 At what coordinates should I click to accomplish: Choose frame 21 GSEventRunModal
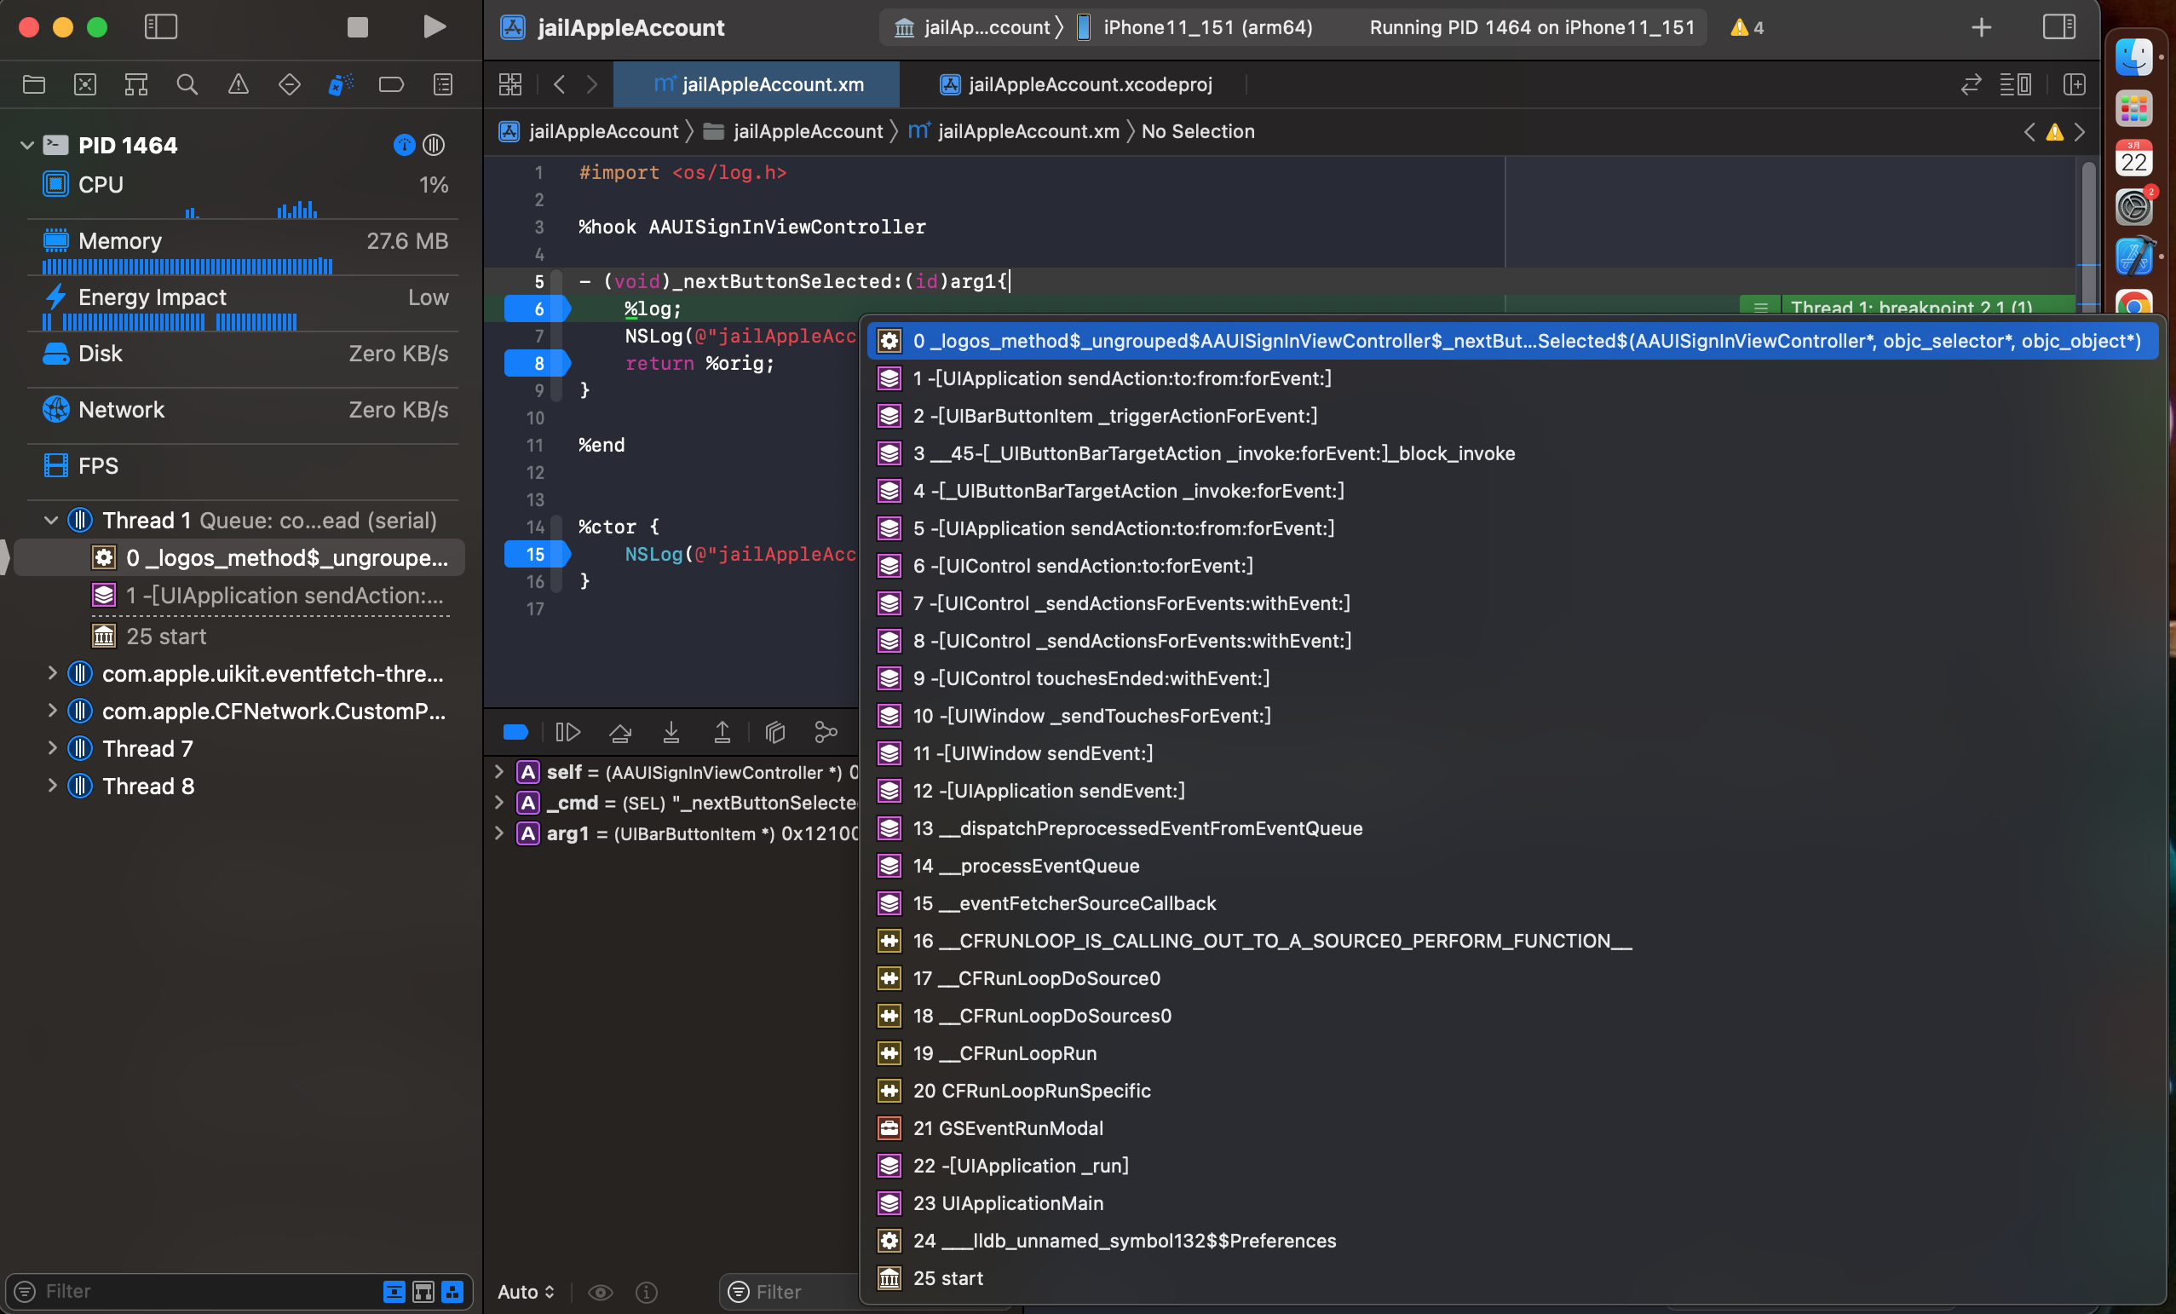tap(1514, 1128)
